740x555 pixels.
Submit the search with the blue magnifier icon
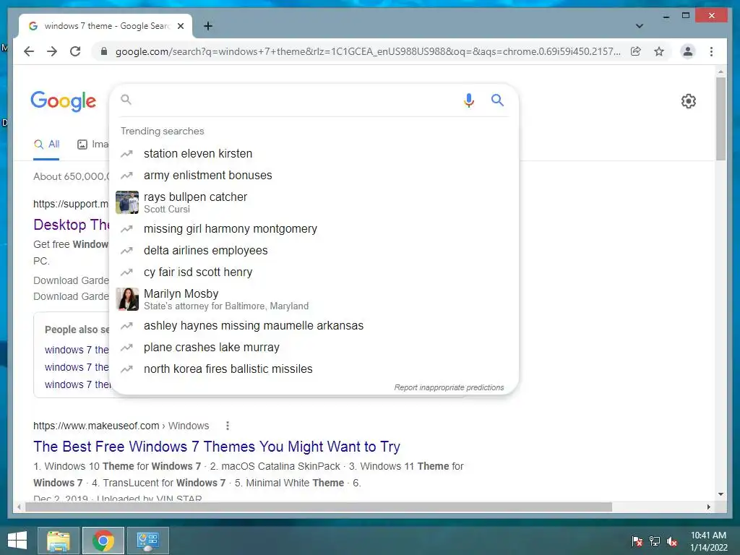tap(497, 100)
